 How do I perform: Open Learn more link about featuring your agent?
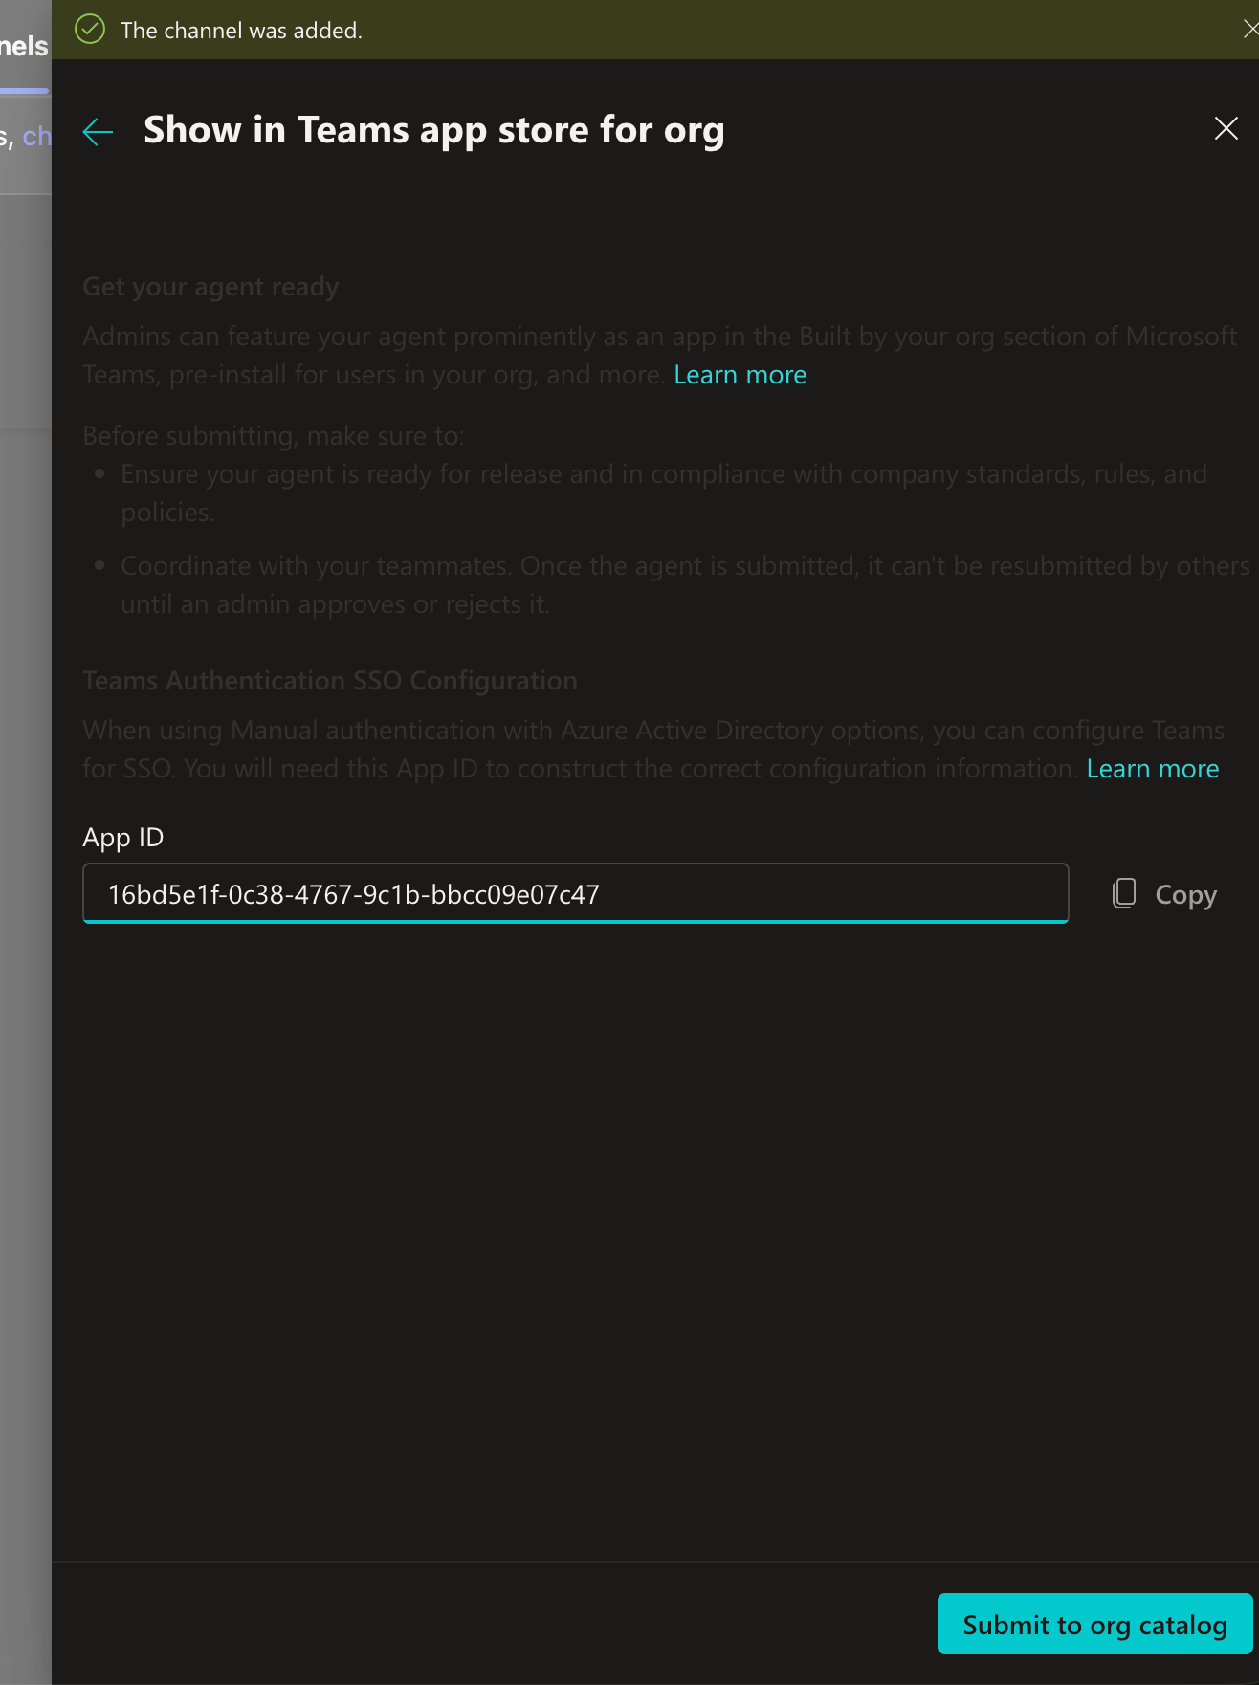tap(740, 375)
